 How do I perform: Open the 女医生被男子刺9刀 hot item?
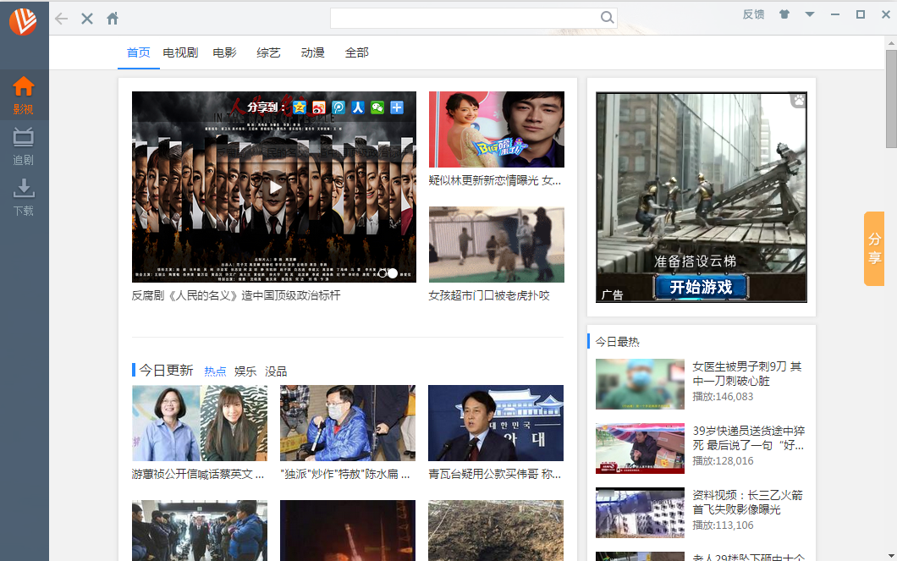click(747, 373)
